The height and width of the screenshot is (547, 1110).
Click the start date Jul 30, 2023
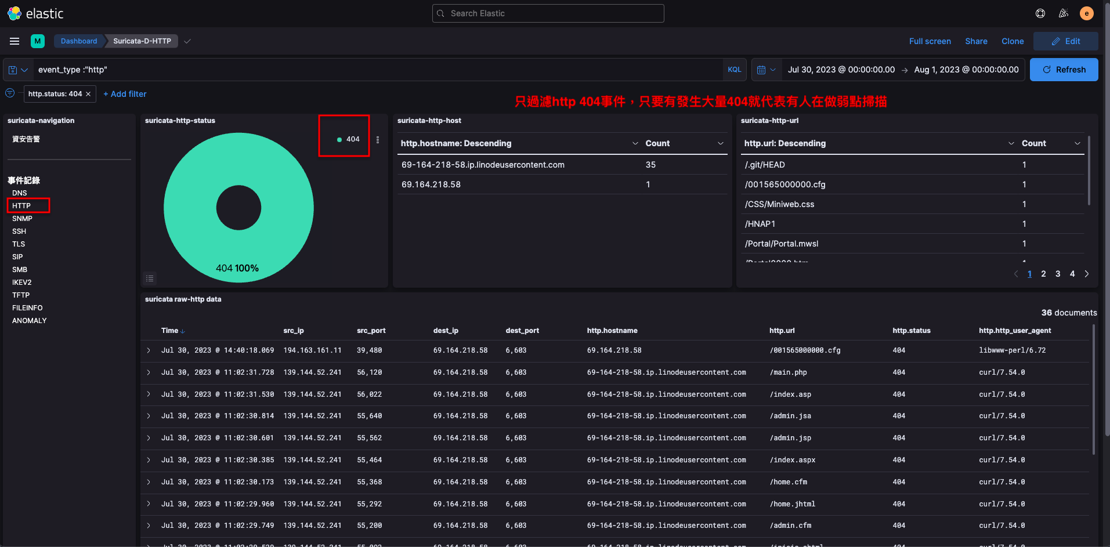coord(841,70)
